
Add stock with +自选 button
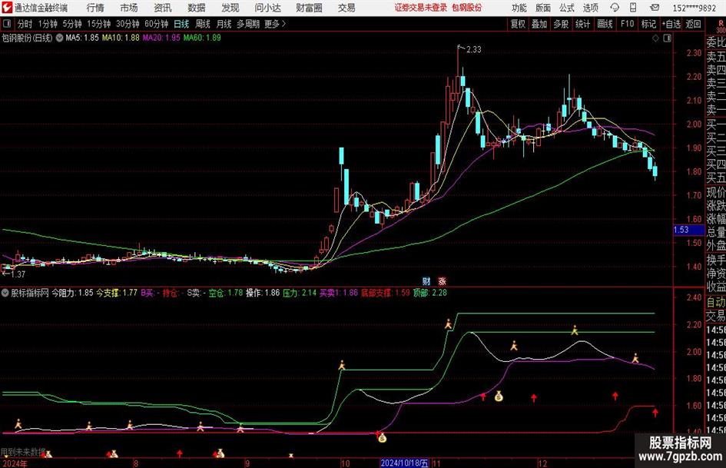click(x=671, y=24)
